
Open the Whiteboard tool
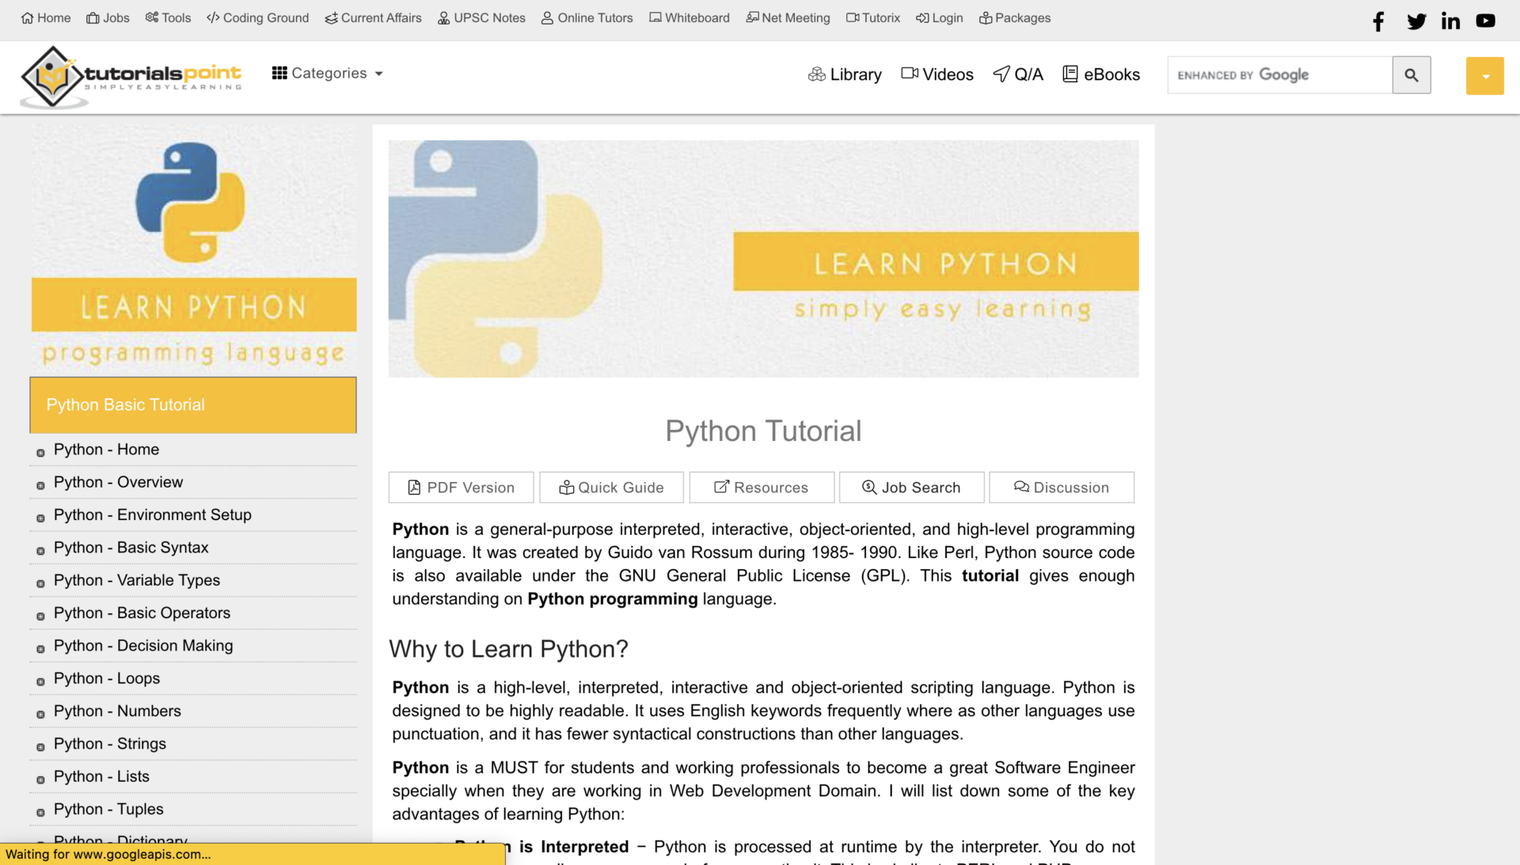(689, 17)
